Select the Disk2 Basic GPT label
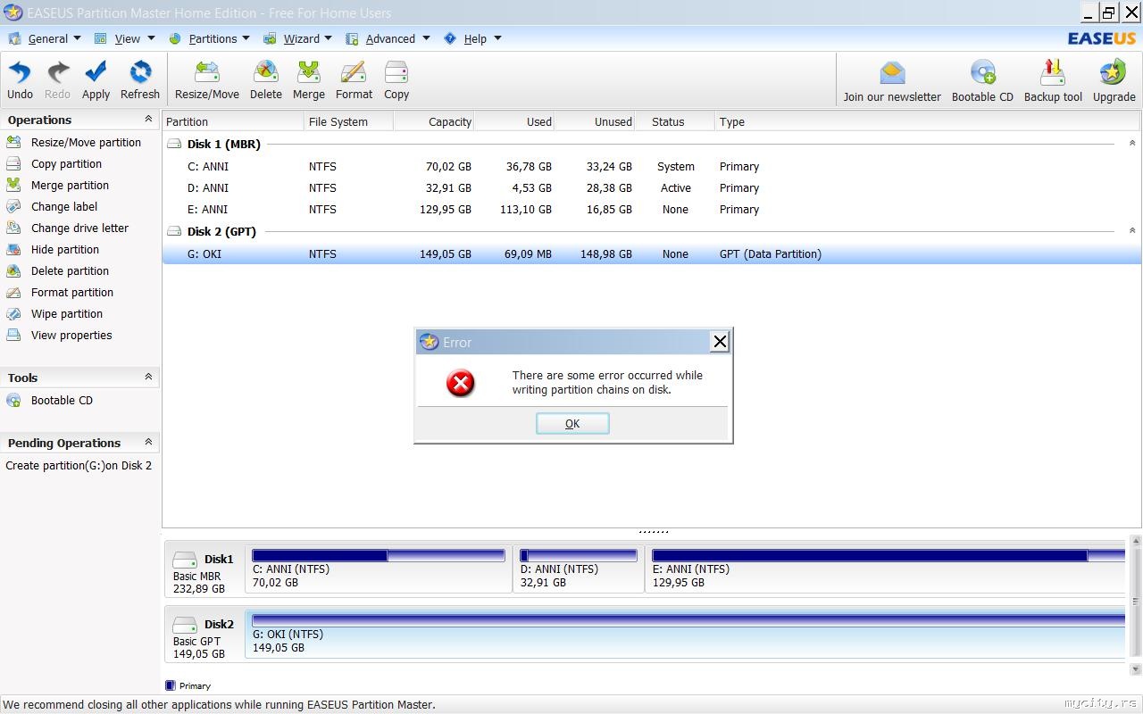1143x714 pixels. click(204, 636)
